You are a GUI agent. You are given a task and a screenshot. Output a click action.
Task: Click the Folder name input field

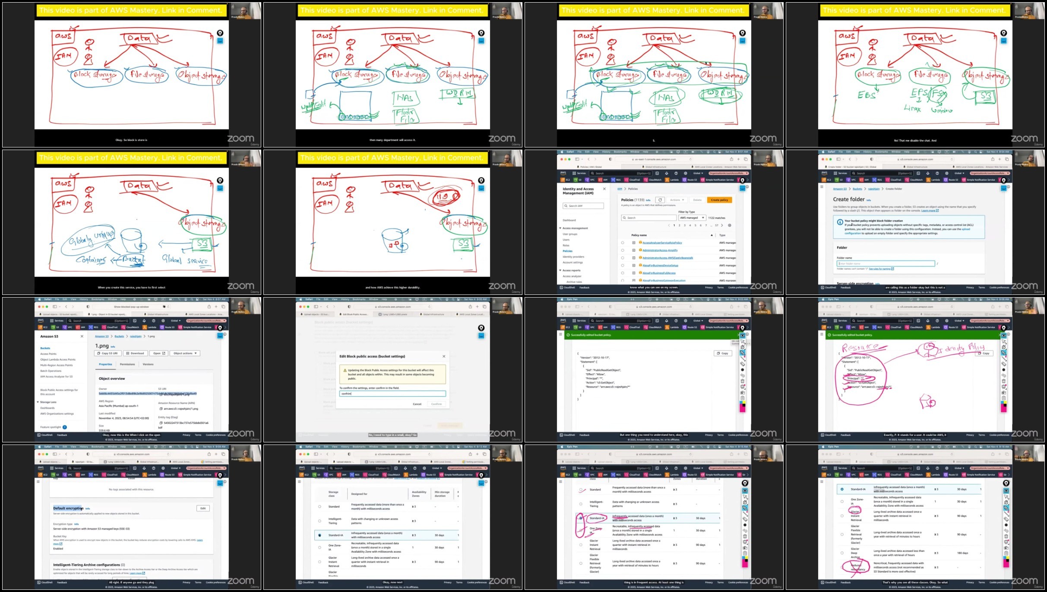pyautogui.click(x=886, y=263)
